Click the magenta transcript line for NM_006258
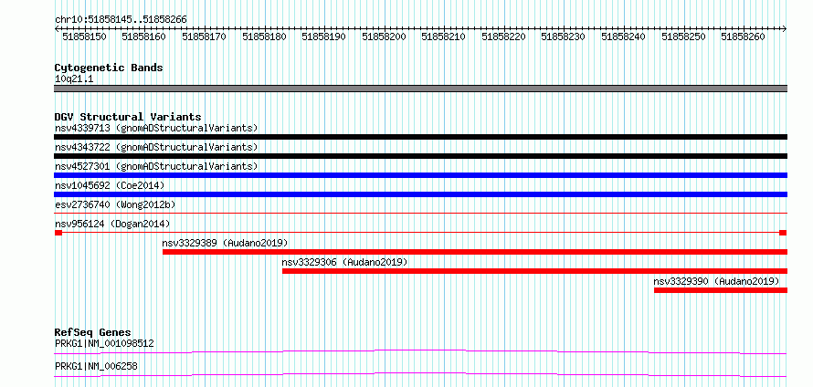813x387 pixels. tap(420, 374)
